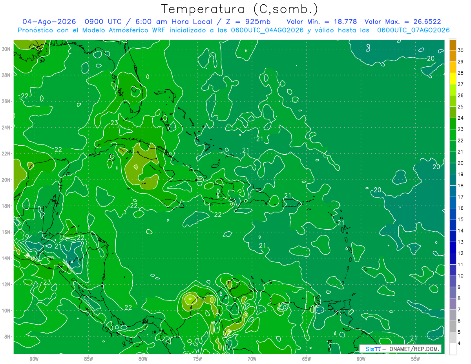Pick the orange swatch above colorbar 30

click(x=453, y=45)
